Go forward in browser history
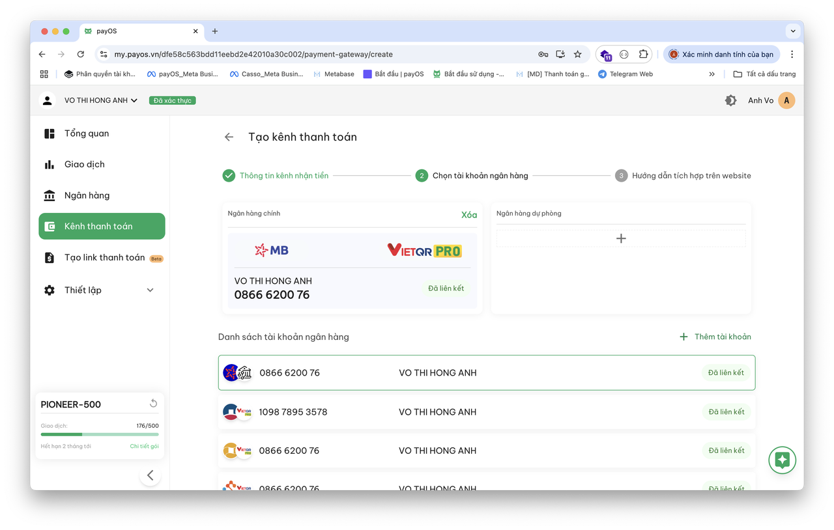 [x=61, y=54]
